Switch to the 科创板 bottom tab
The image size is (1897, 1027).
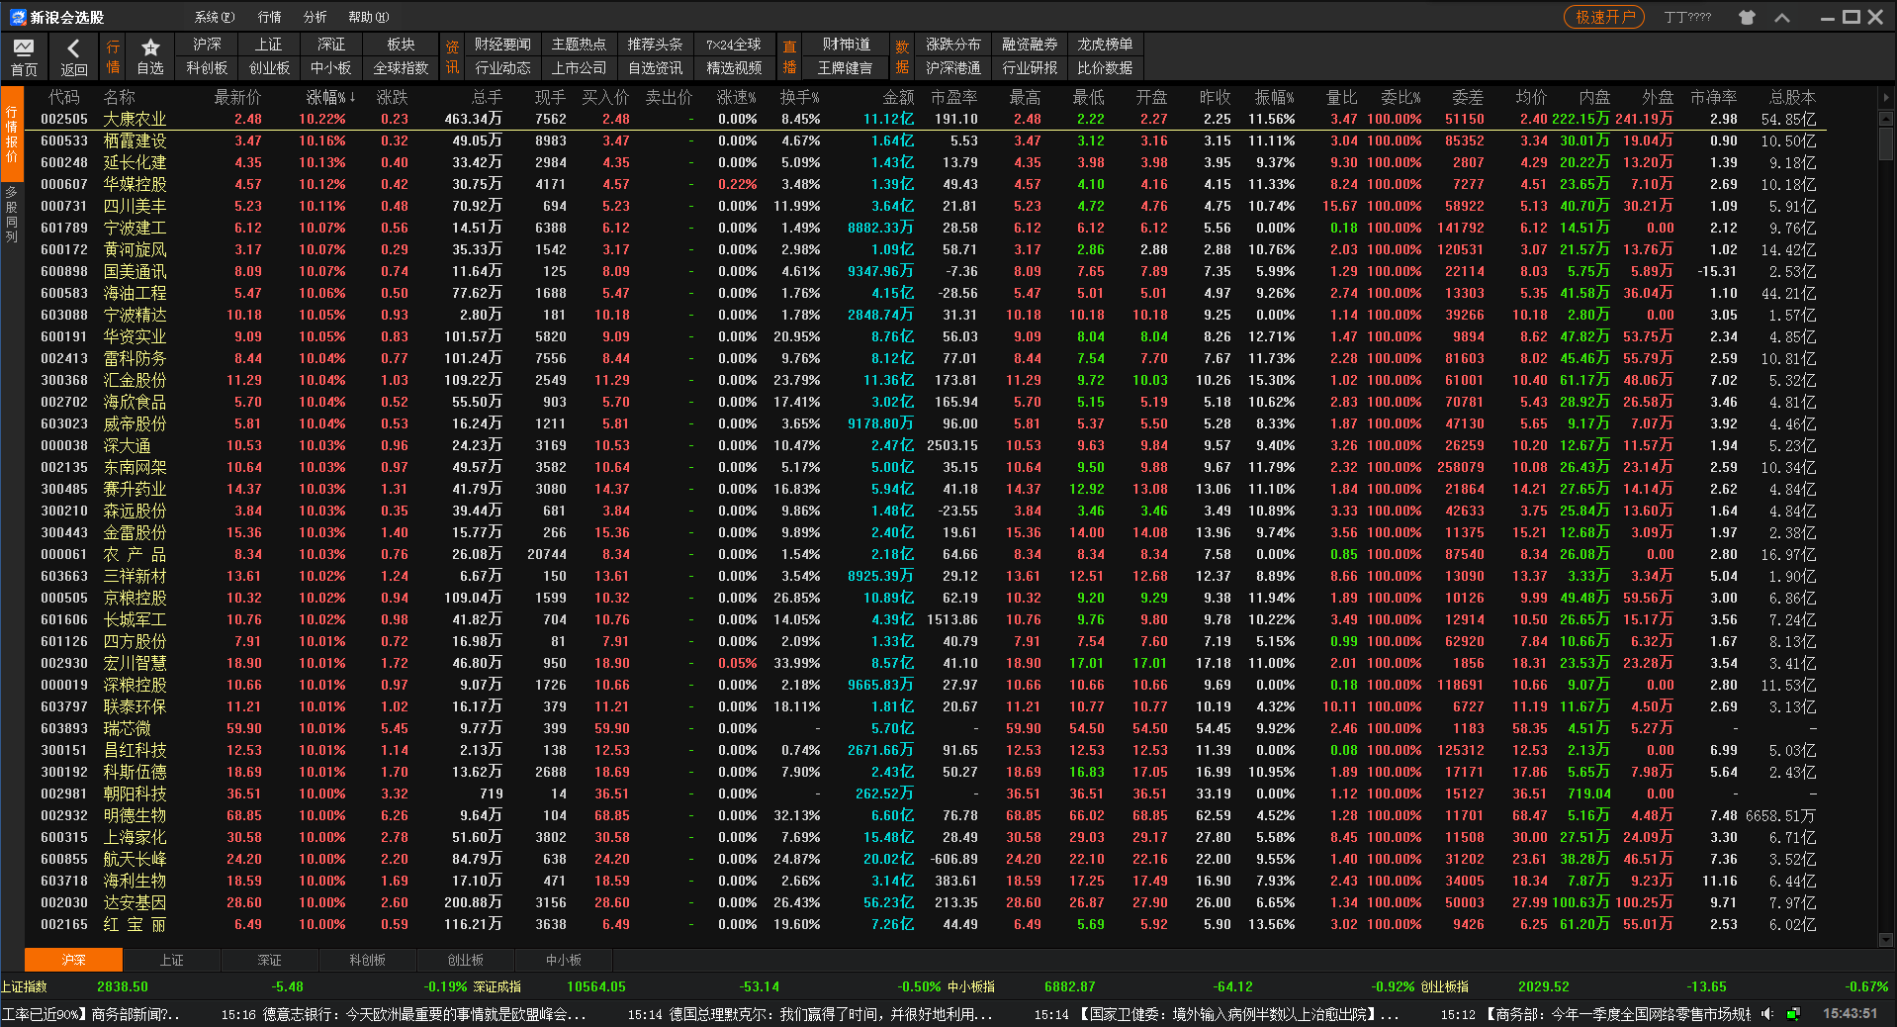(x=367, y=960)
